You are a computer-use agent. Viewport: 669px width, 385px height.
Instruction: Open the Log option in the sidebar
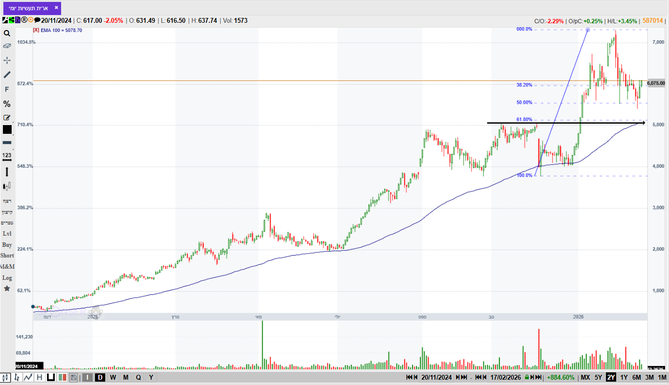[7, 278]
